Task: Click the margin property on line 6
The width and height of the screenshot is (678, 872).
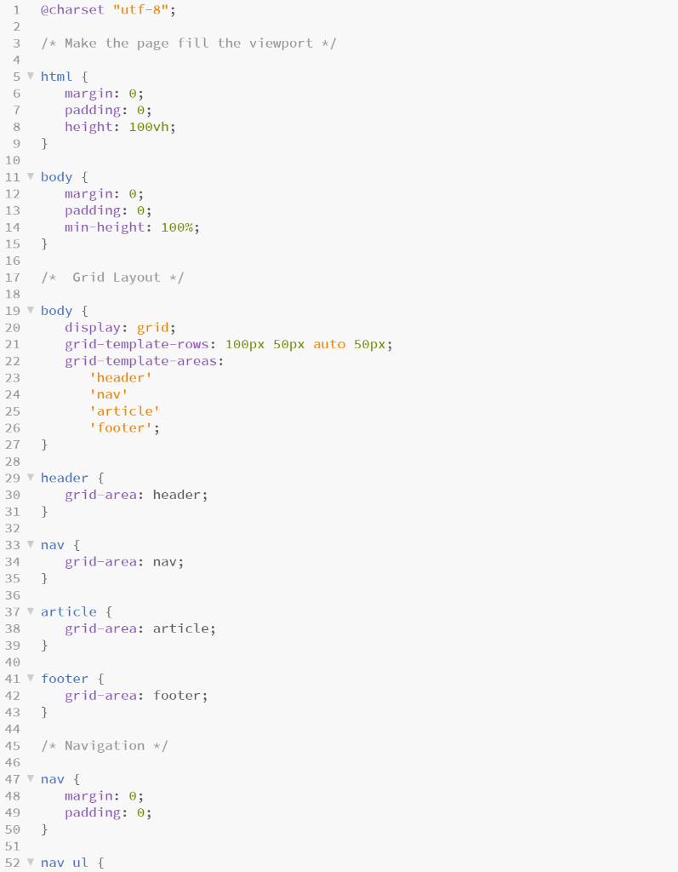Action: click(x=88, y=94)
